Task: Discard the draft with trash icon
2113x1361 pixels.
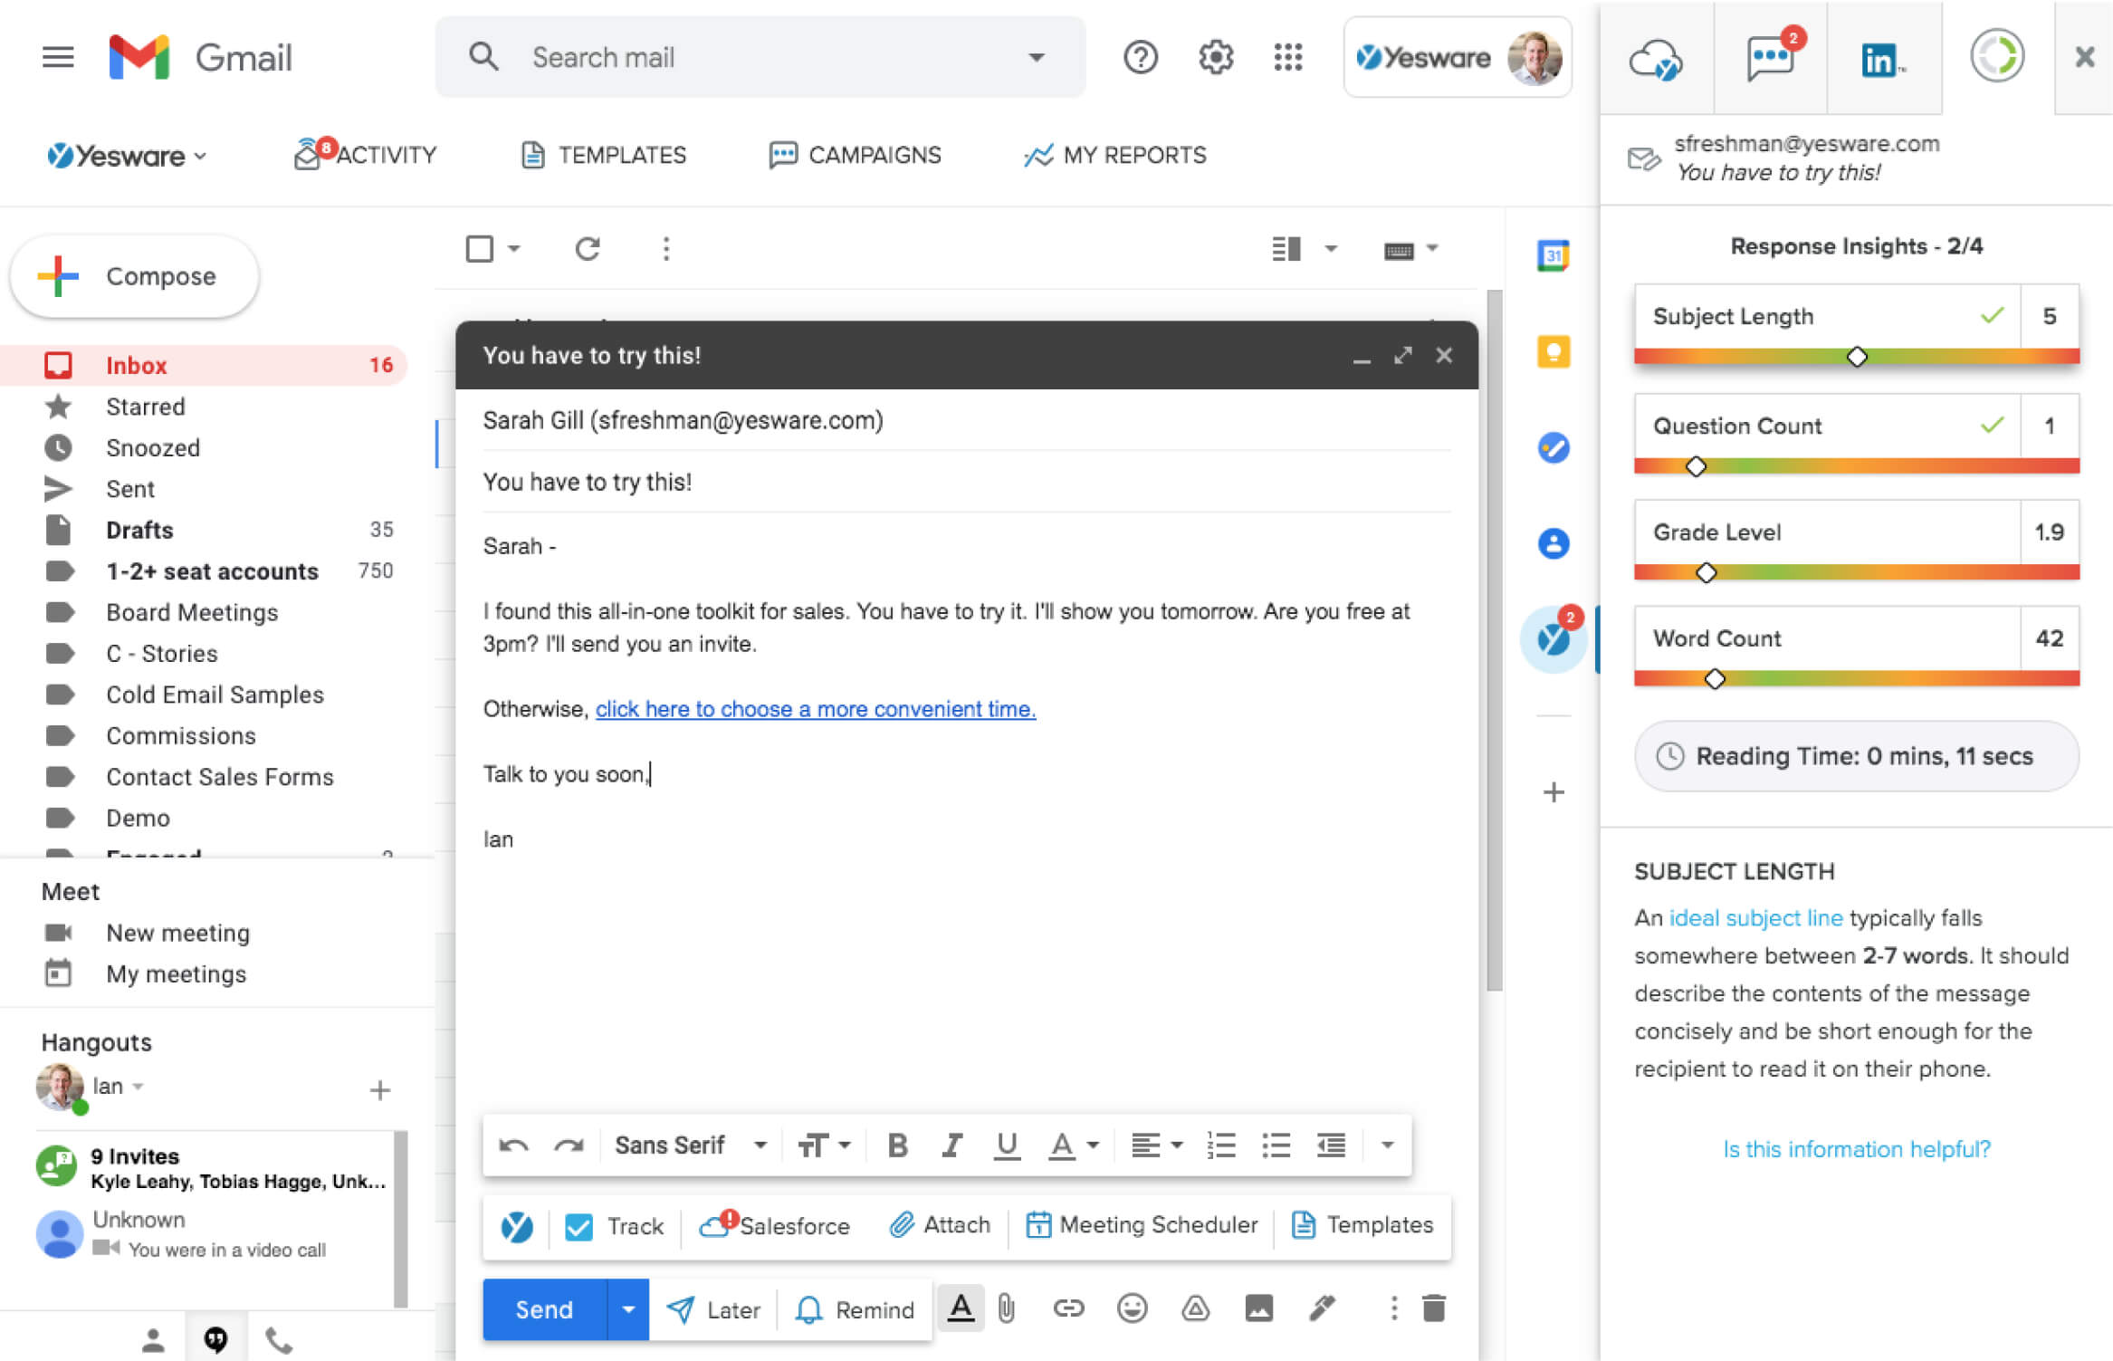Action: click(x=1434, y=1308)
